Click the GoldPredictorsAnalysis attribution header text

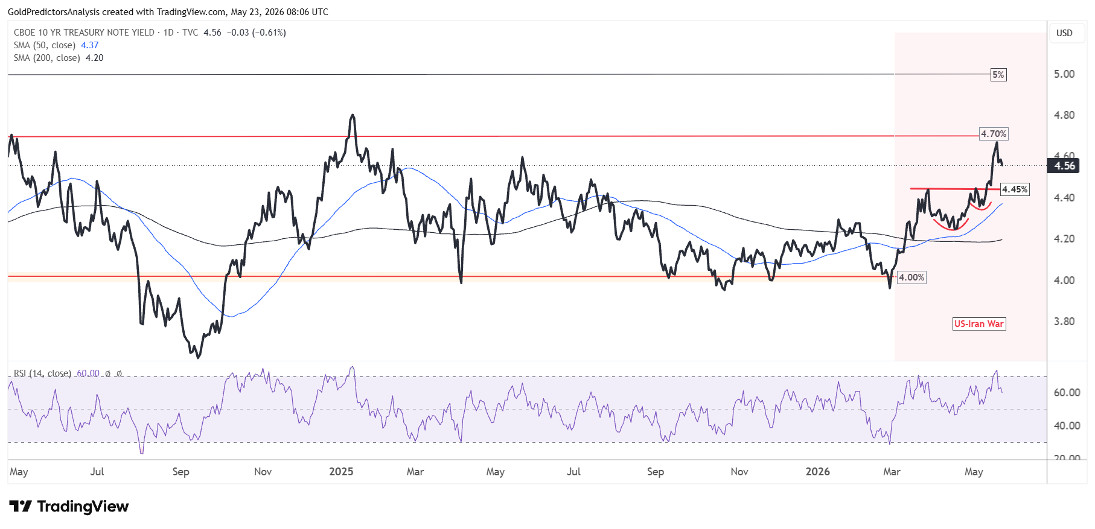click(x=168, y=12)
